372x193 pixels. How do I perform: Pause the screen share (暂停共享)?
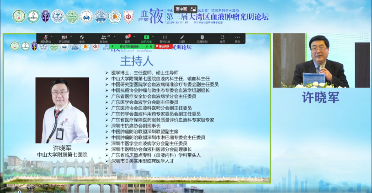click(x=165, y=39)
